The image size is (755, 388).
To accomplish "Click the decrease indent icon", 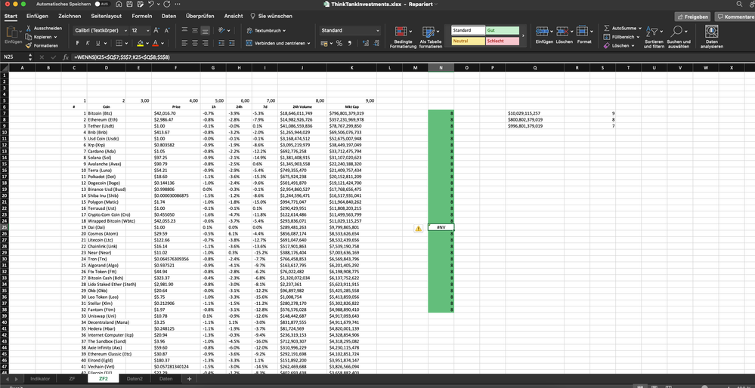I will tap(221, 43).
